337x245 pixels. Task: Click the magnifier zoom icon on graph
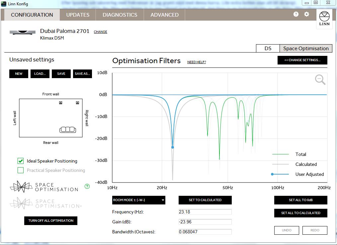pyautogui.click(x=320, y=80)
